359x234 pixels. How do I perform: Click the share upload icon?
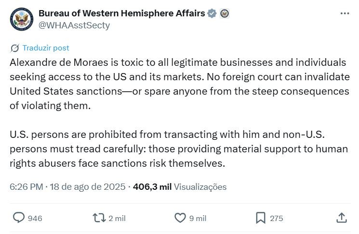coord(342,218)
